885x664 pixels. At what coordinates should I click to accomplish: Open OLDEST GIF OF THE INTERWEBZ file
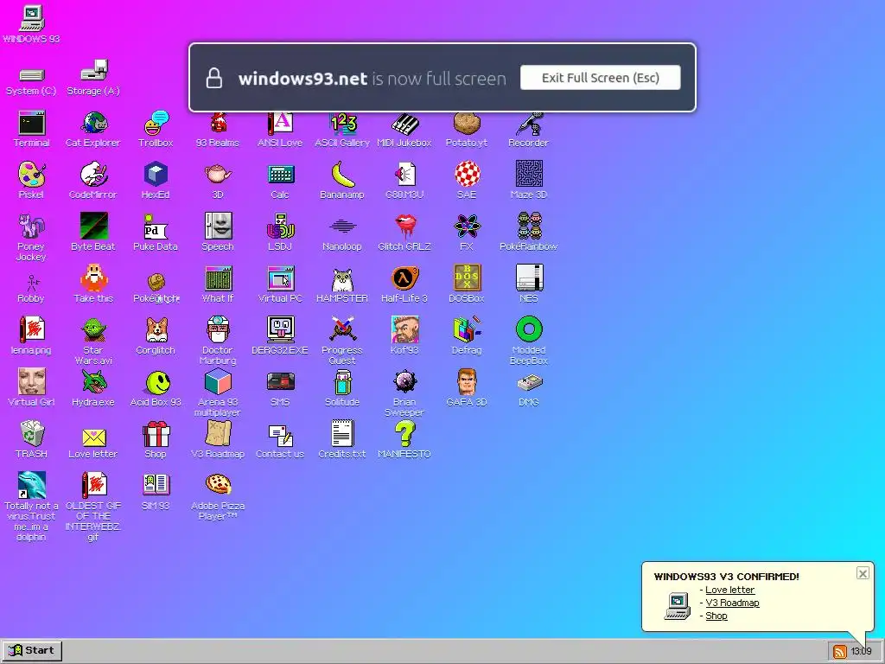pyautogui.click(x=93, y=486)
